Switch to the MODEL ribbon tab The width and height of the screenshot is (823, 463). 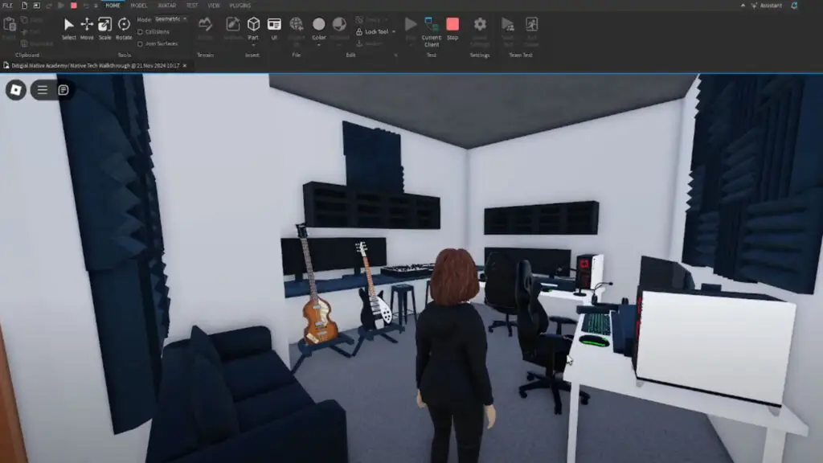click(138, 5)
